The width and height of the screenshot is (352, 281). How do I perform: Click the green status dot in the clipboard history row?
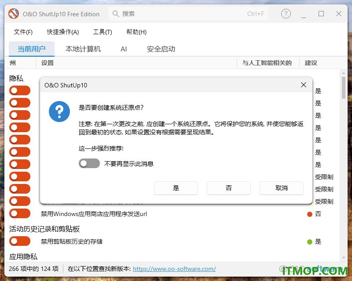310,242
